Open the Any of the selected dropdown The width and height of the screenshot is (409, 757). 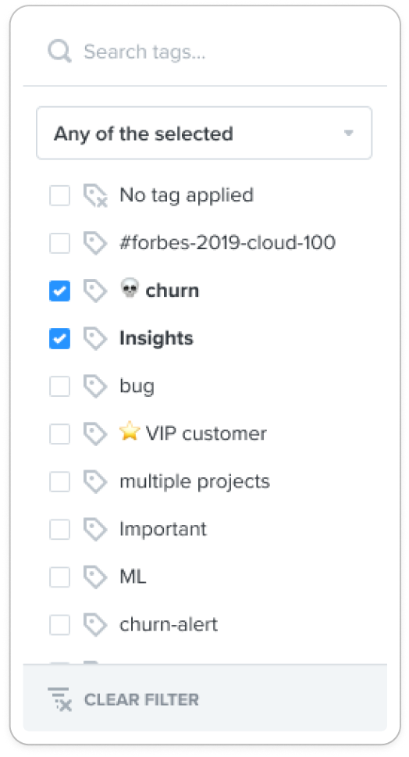pyautogui.click(x=204, y=134)
